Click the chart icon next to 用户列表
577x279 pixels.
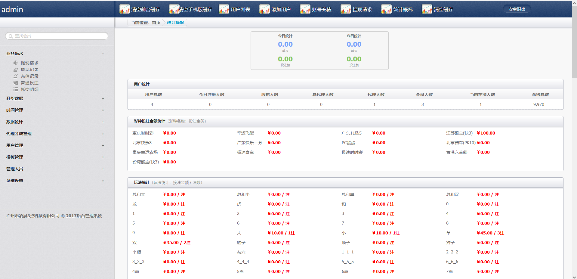click(224, 9)
